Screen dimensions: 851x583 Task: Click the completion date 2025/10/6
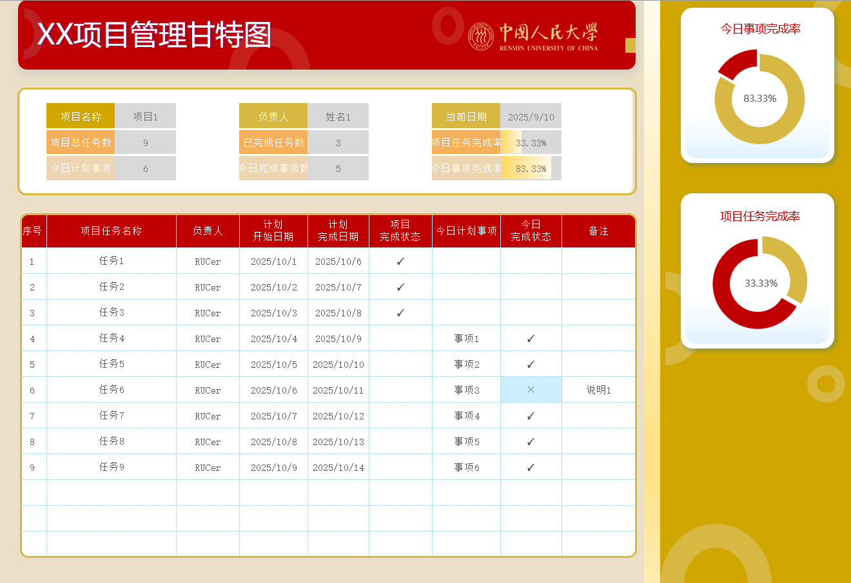tap(338, 261)
